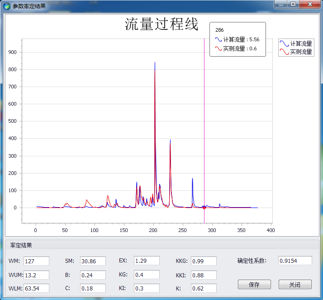Screen dimensions: 323x300
Task: Click the C parameter field
Action: click(x=93, y=288)
